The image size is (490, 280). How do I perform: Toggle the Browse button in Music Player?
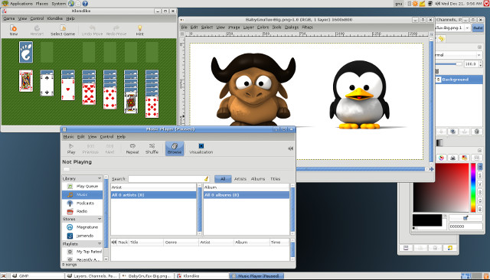click(x=175, y=148)
